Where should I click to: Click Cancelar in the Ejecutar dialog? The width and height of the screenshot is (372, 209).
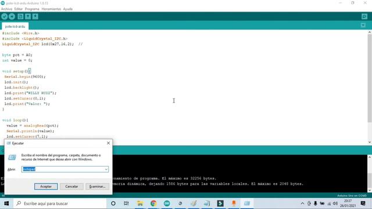coord(71,186)
